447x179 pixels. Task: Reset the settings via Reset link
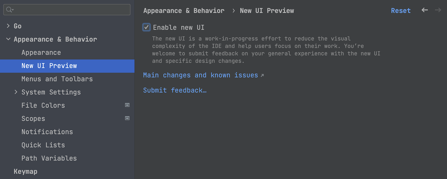tap(401, 11)
